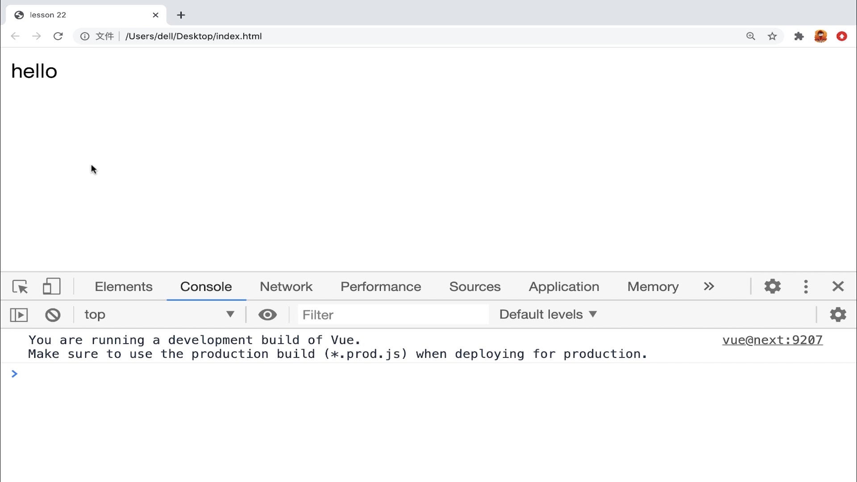Click the eye live expression icon
Viewport: 857px width, 482px height.
pos(267,315)
